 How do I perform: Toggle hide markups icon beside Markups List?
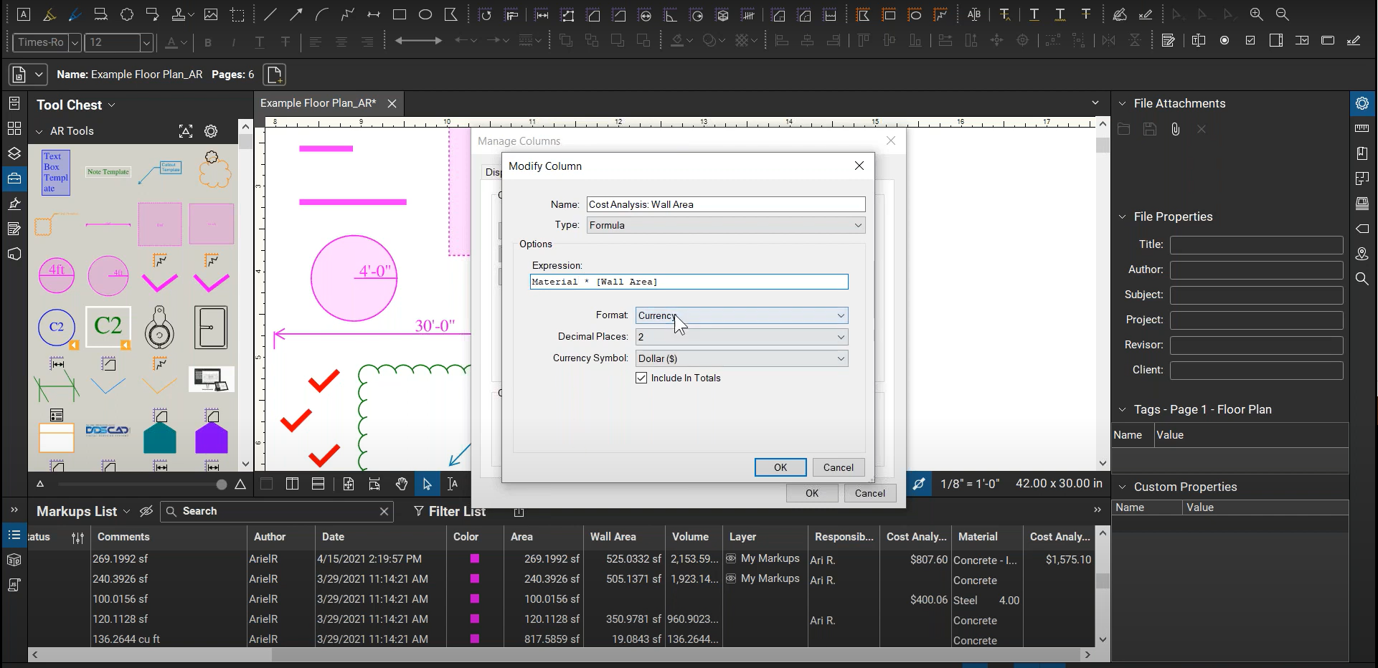point(146,511)
